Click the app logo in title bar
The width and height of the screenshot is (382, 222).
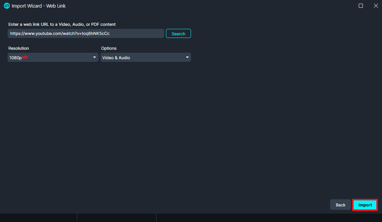point(6,6)
